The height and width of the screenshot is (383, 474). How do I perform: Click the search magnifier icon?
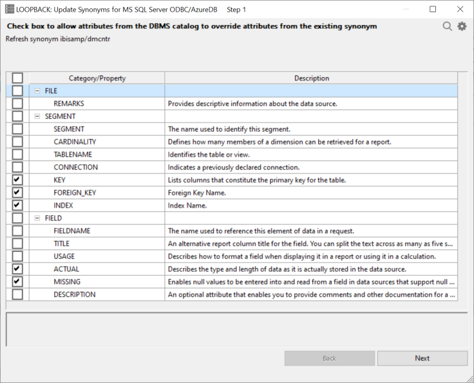pos(447,26)
